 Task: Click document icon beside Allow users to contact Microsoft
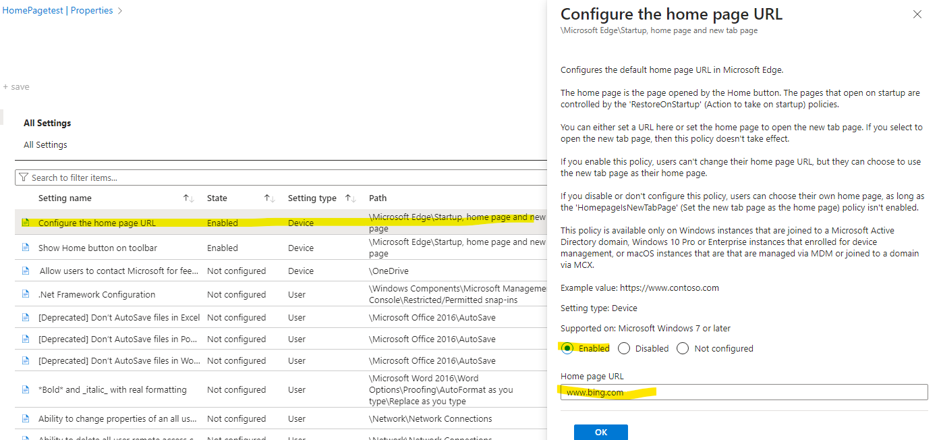click(26, 271)
